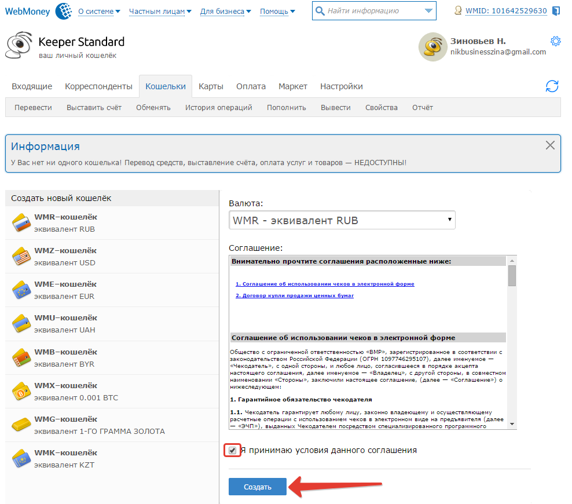Open Отчёт in the submenu
The height and width of the screenshot is (504, 572).
(423, 108)
